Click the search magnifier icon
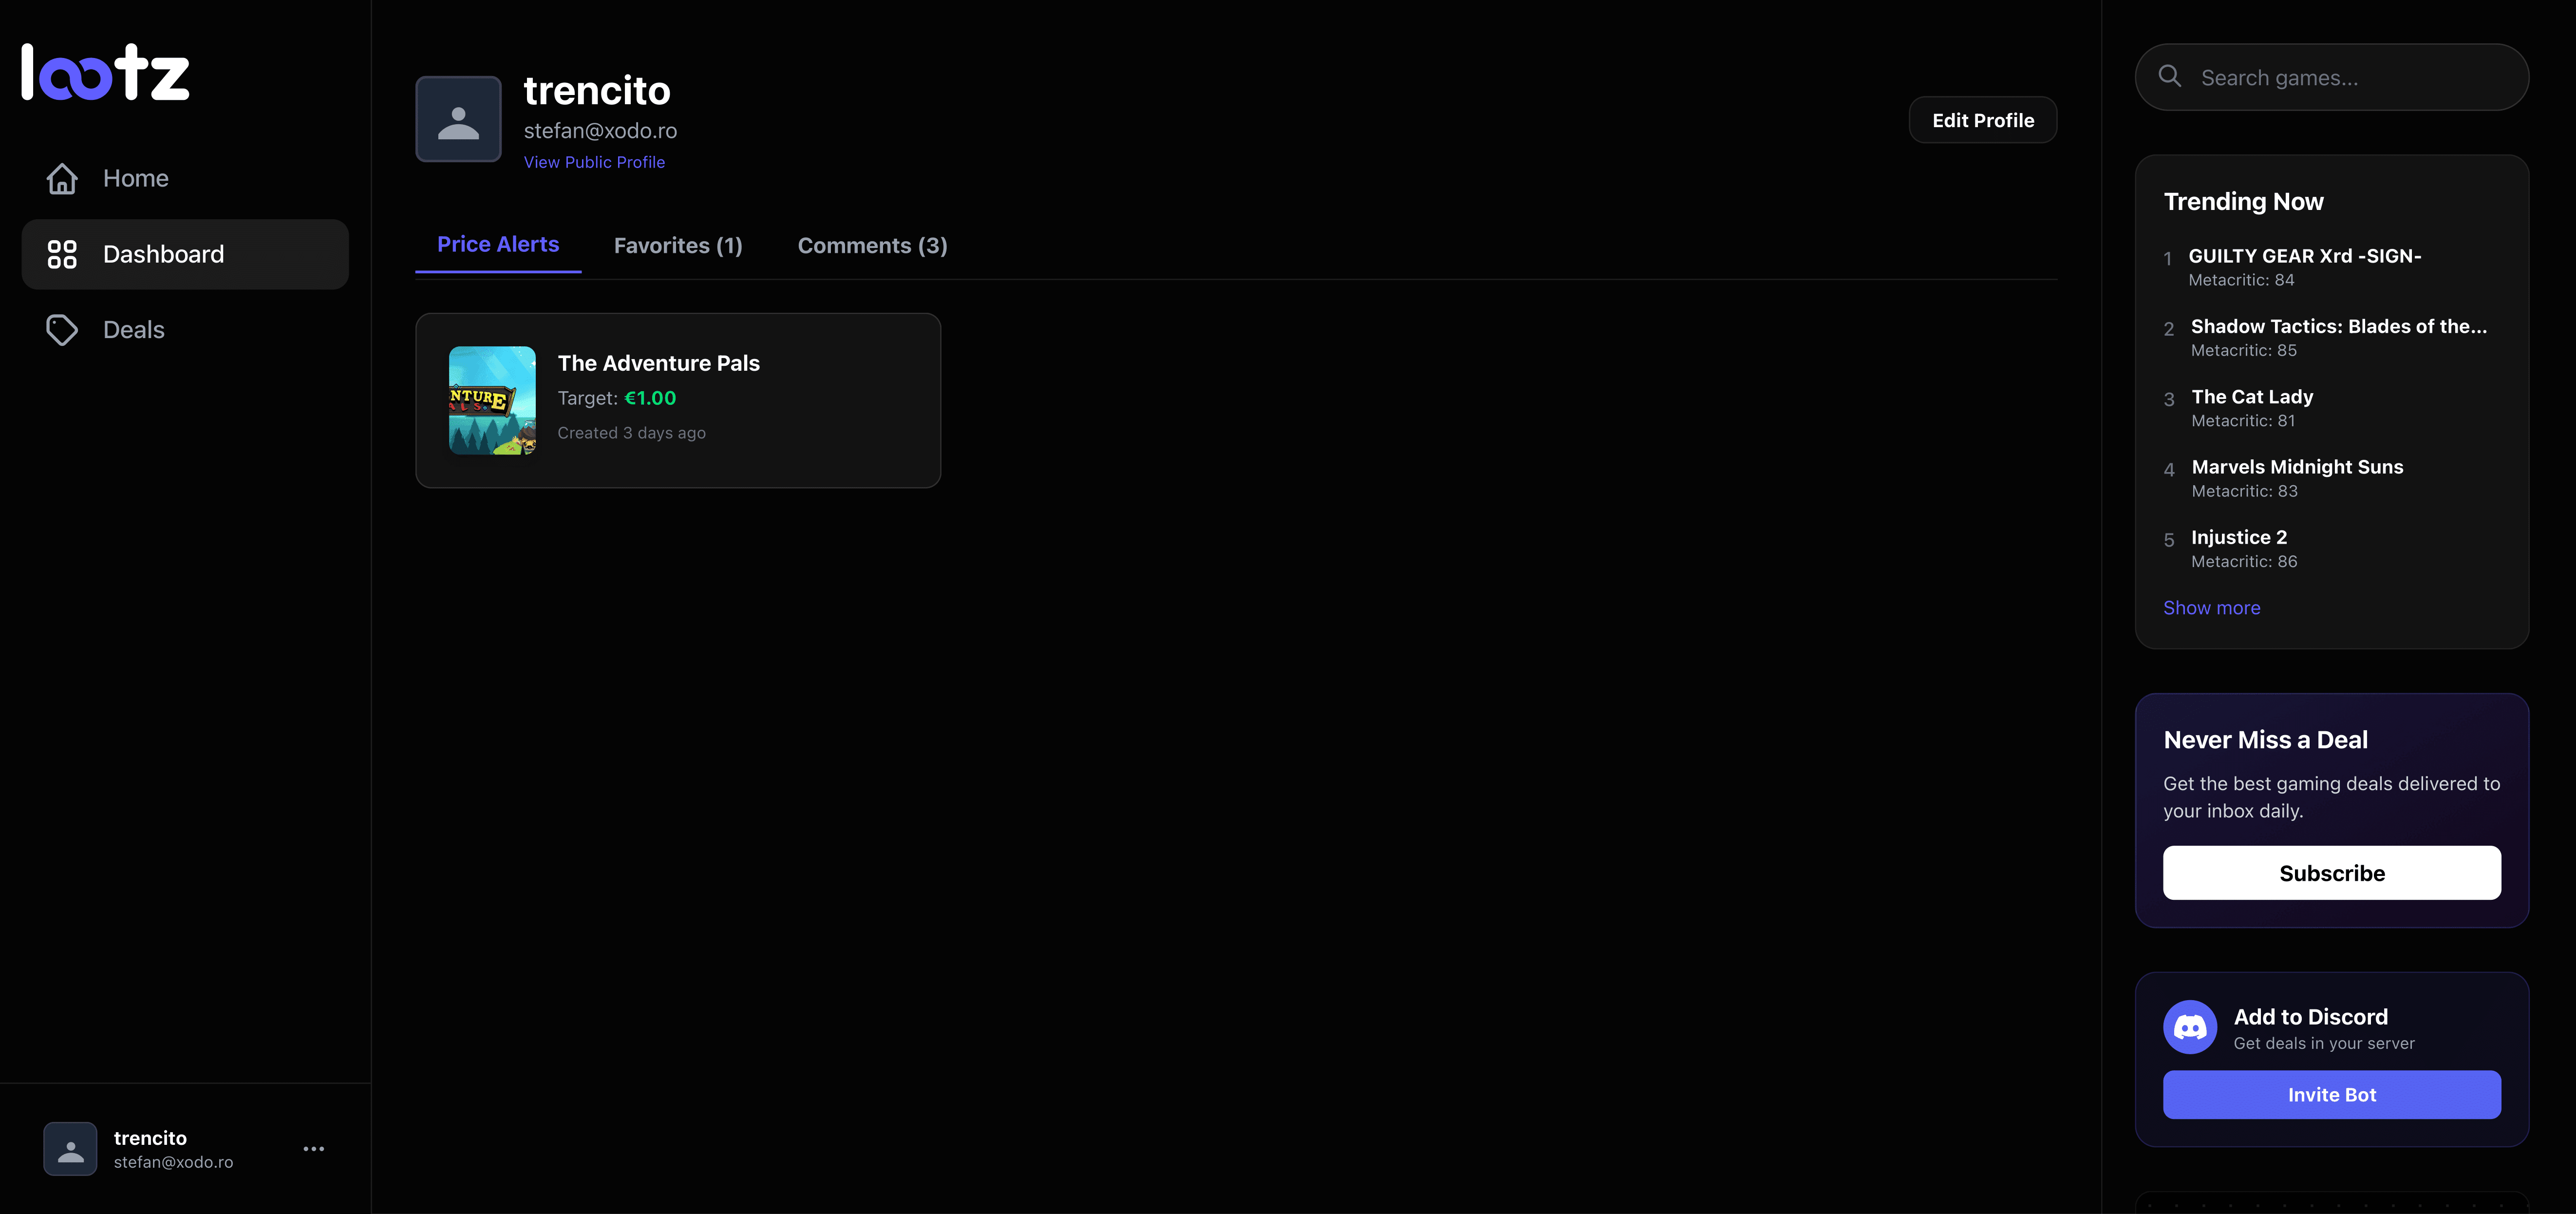This screenshot has width=2576, height=1214. tap(2169, 77)
